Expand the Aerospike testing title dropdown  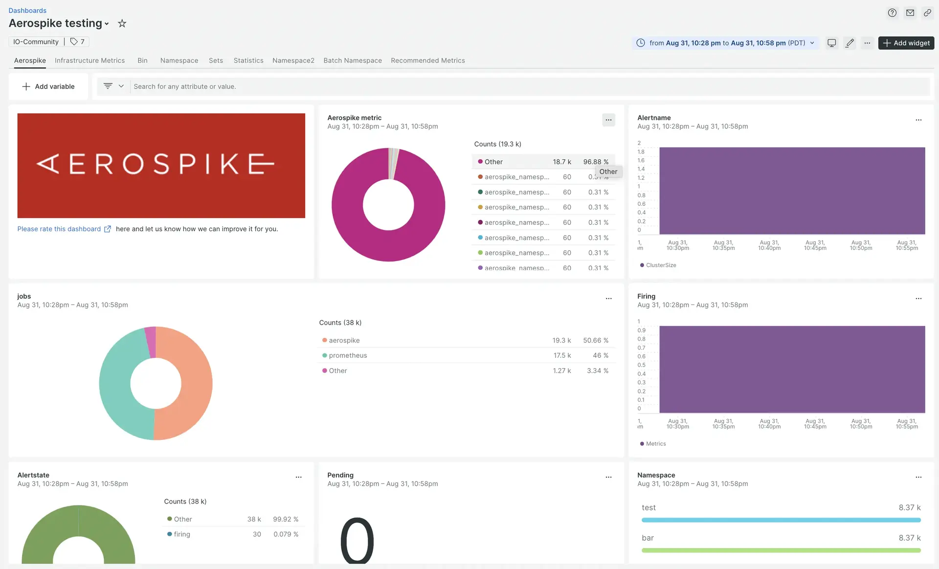107,24
